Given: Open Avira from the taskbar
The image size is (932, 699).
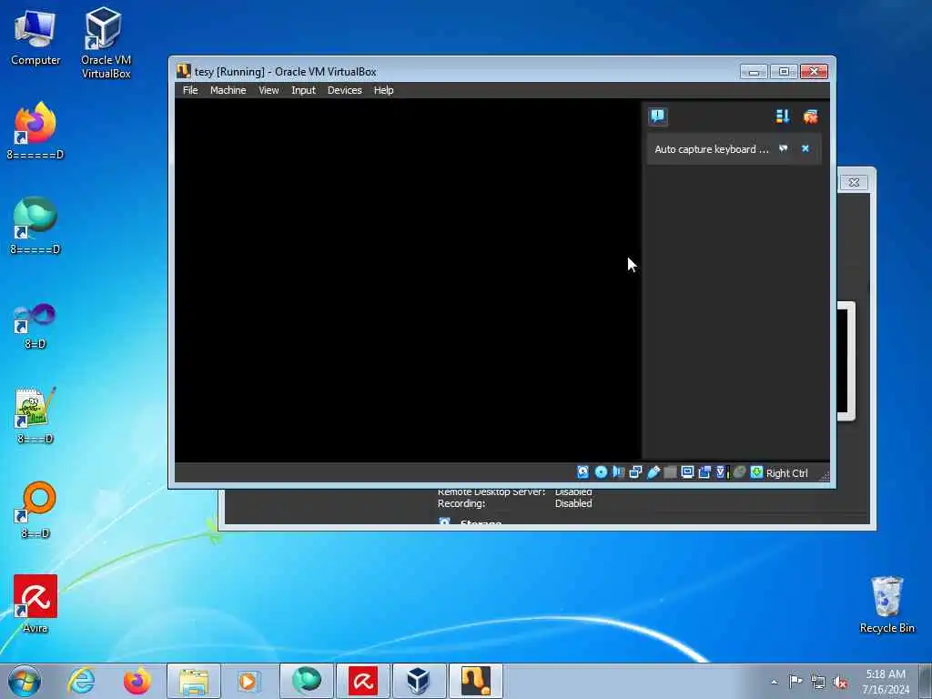Looking at the screenshot, I should tap(362, 681).
